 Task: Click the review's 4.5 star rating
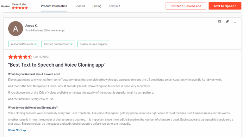(x=20, y=57)
